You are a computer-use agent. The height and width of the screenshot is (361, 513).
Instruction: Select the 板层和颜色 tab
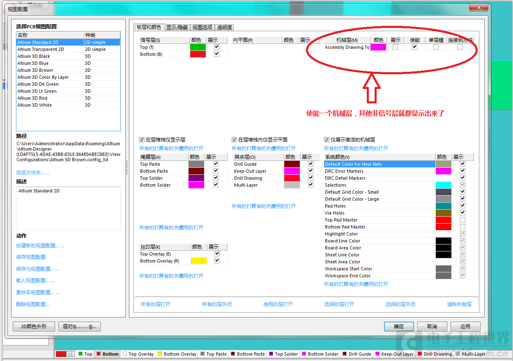tap(150, 27)
